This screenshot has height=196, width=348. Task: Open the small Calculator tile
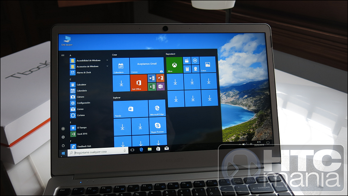pyautogui.click(x=187, y=69)
